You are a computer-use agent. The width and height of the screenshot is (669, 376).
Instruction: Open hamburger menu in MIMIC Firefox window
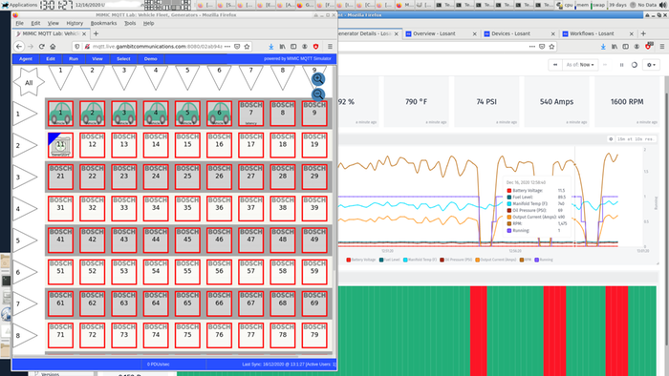coord(330,47)
